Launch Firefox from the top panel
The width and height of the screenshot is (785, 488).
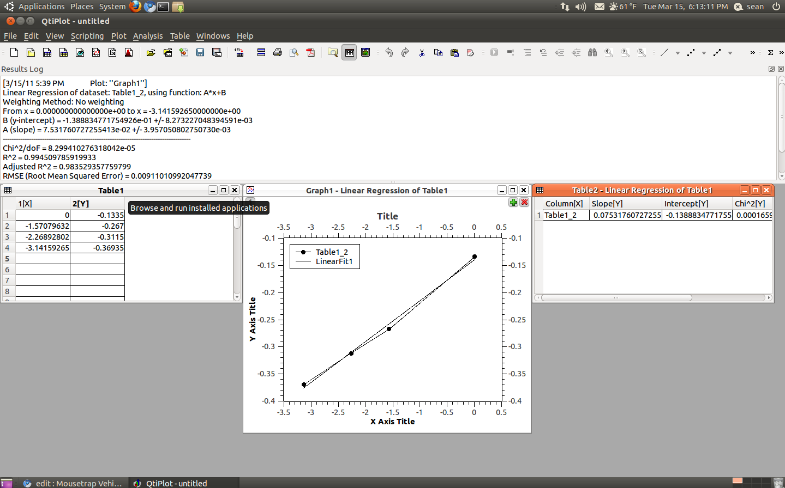(135, 7)
